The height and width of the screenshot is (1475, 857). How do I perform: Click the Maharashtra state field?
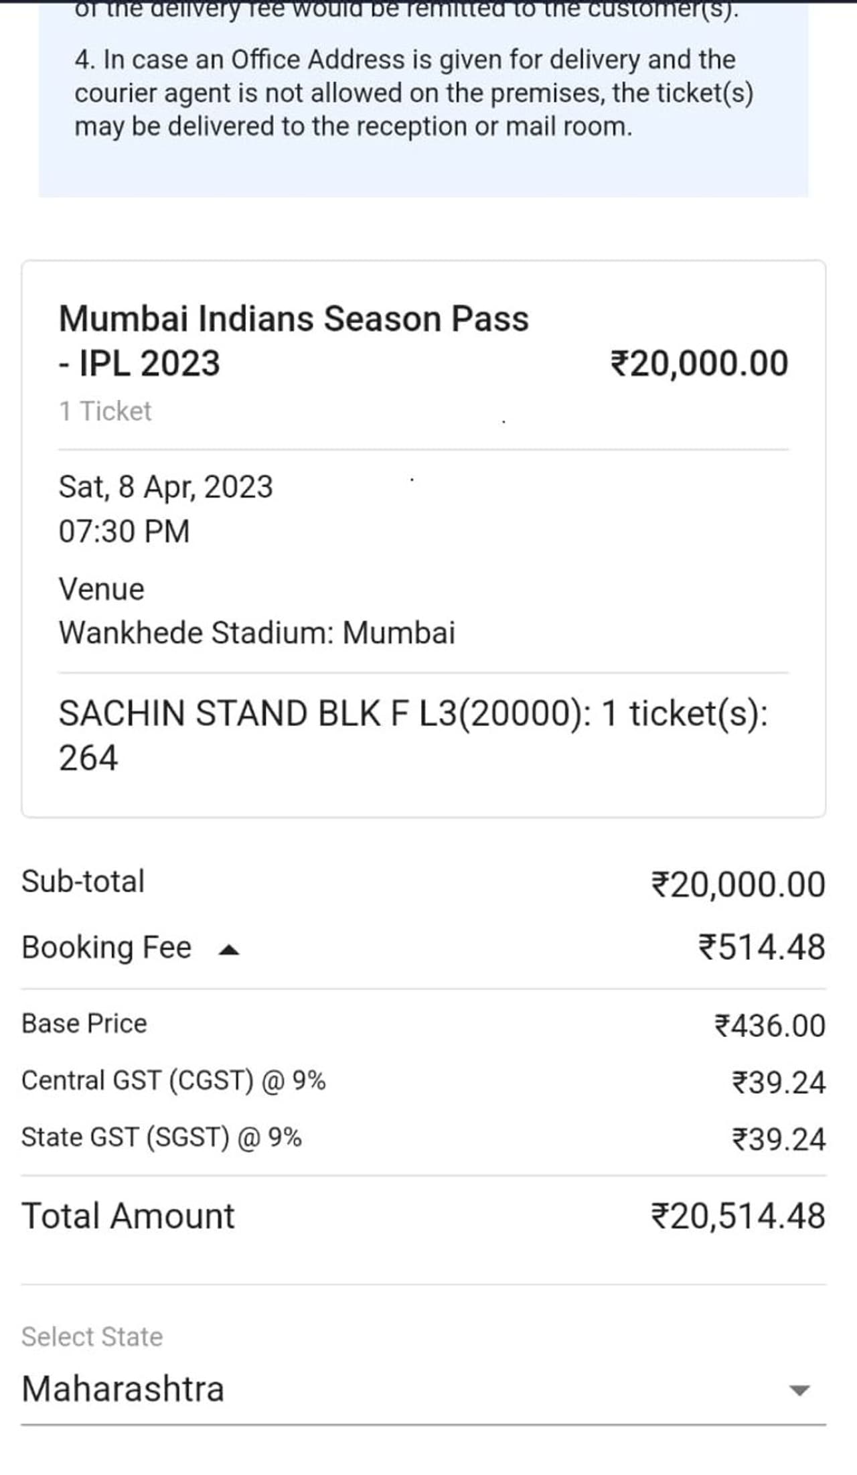[x=123, y=1389]
